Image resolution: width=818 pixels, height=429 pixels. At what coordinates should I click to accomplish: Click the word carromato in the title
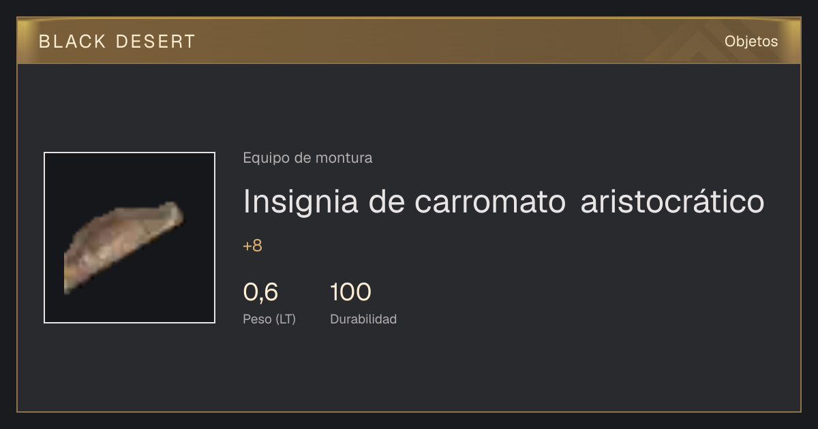[490, 202]
